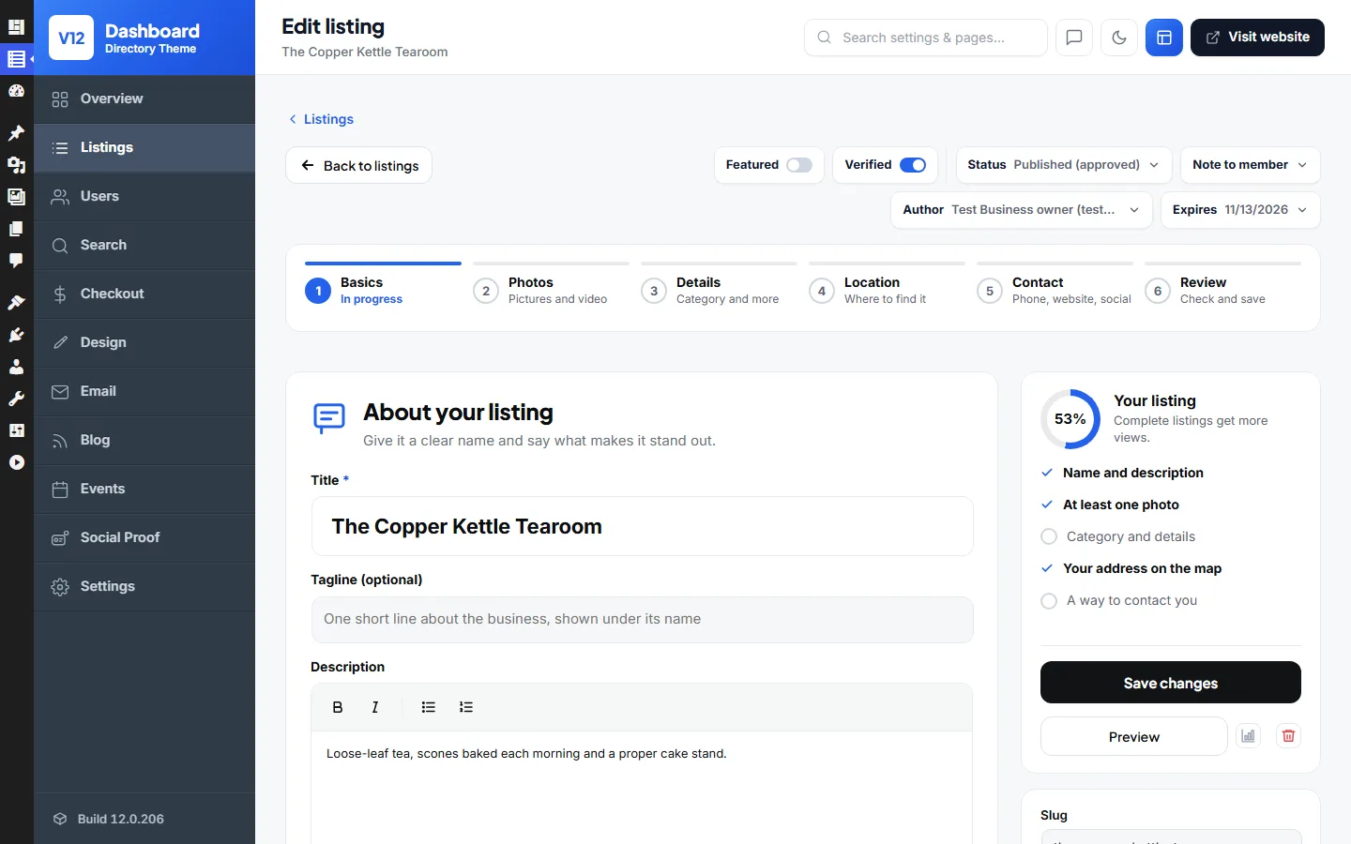The height and width of the screenshot is (844, 1351).
Task: Disable the Verified toggle
Action: 913,165
